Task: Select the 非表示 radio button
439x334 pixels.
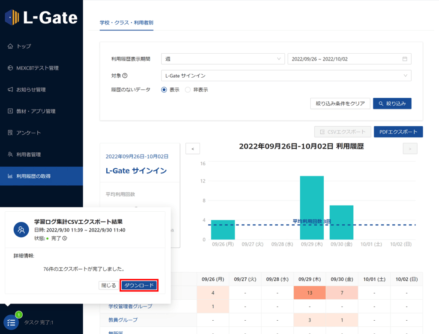Action: click(188, 90)
